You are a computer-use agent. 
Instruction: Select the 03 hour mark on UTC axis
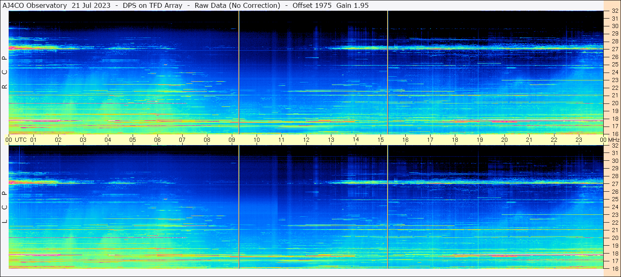point(83,140)
